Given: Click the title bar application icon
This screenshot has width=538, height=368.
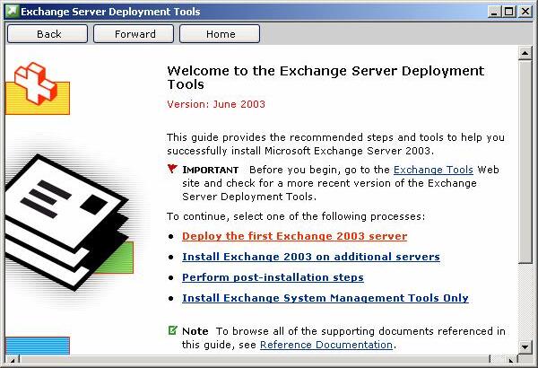Looking at the screenshot, I should [12, 12].
